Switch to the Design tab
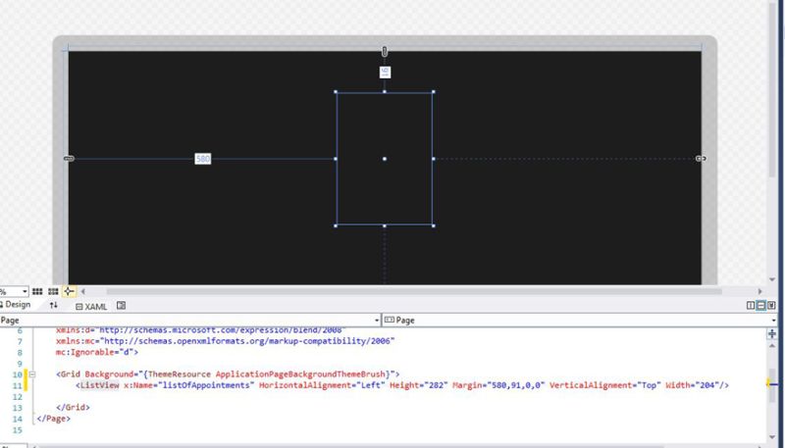 point(16,305)
